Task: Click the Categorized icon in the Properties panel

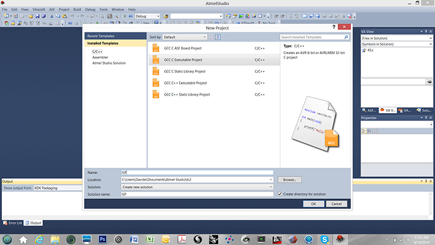Action: (x=364, y=131)
